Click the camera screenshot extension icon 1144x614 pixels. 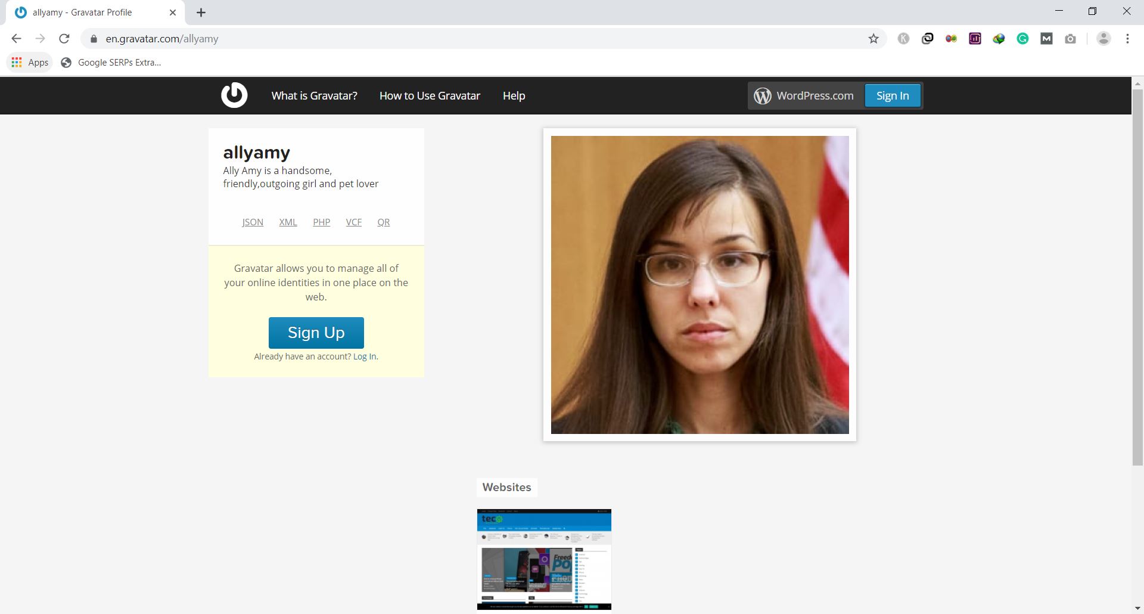(x=1070, y=39)
